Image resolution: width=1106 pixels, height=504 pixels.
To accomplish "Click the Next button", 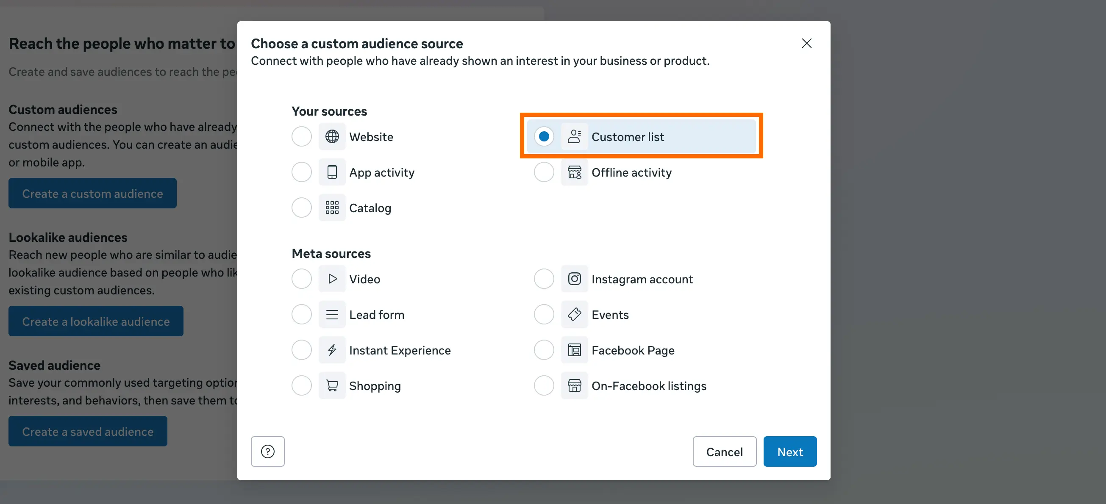I will pos(790,451).
